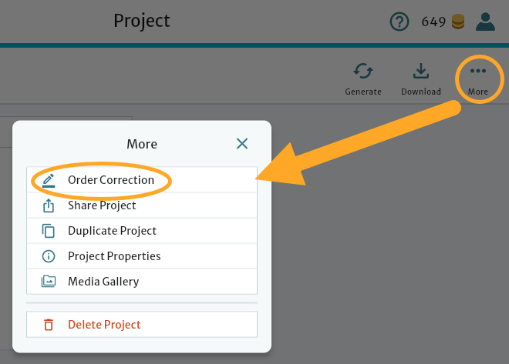Click the Duplicate Project copy icon
The height and width of the screenshot is (364, 509).
[x=49, y=231]
